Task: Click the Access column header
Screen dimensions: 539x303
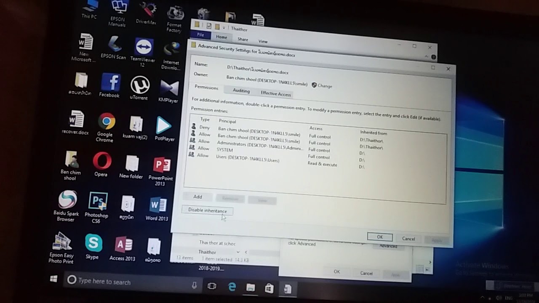Action: coord(316,128)
